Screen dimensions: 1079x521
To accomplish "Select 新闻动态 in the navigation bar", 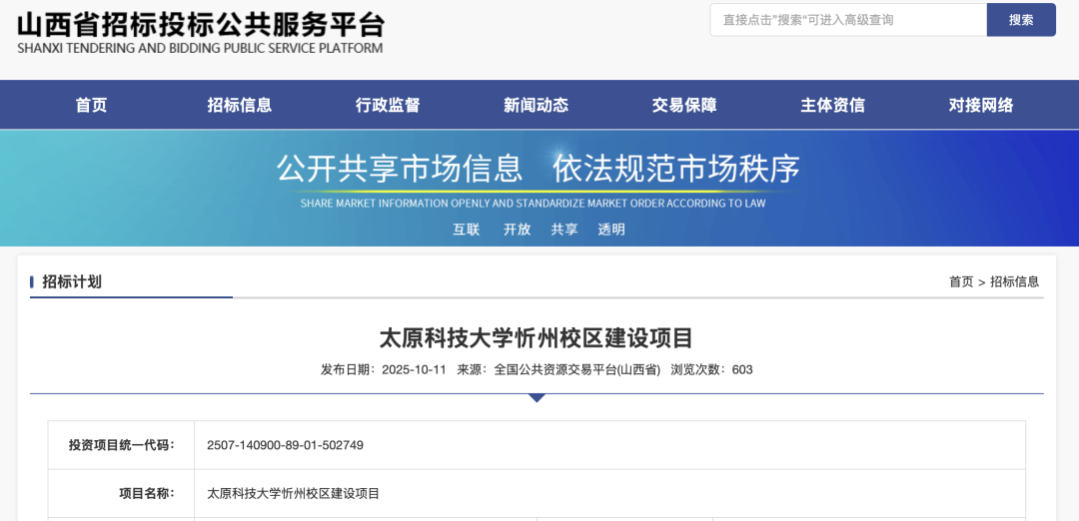I will (537, 105).
